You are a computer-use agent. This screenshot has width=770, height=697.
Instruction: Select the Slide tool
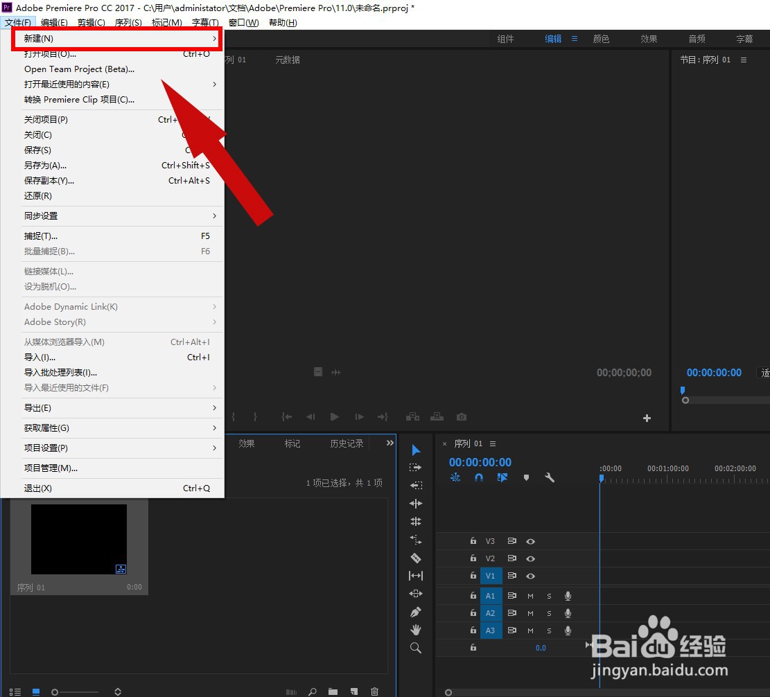(x=415, y=594)
